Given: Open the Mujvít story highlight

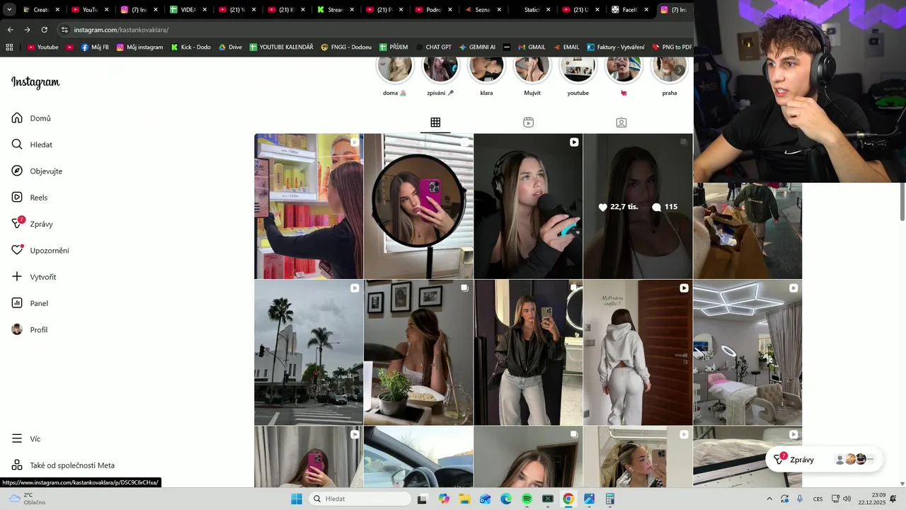Looking at the screenshot, I should pos(532,69).
